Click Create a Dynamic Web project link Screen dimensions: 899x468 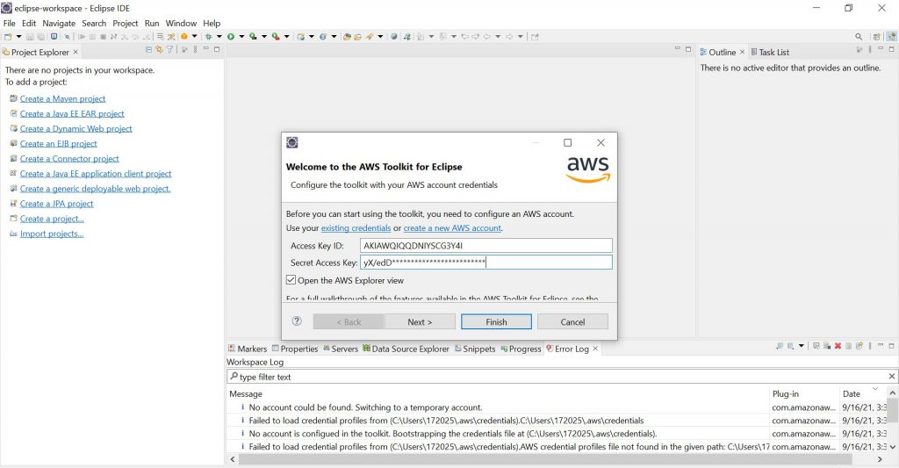[x=76, y=128]
